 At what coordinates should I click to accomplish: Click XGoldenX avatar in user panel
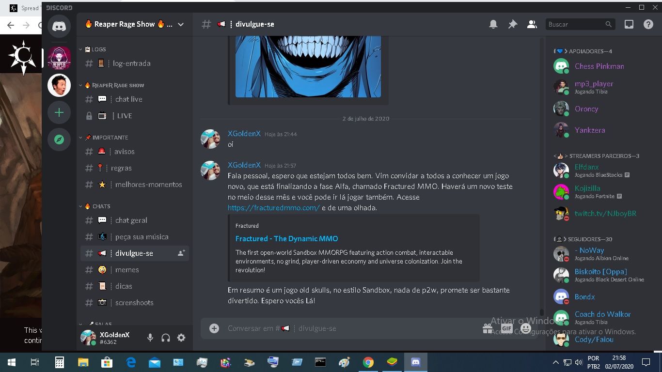tap(88, 338)
